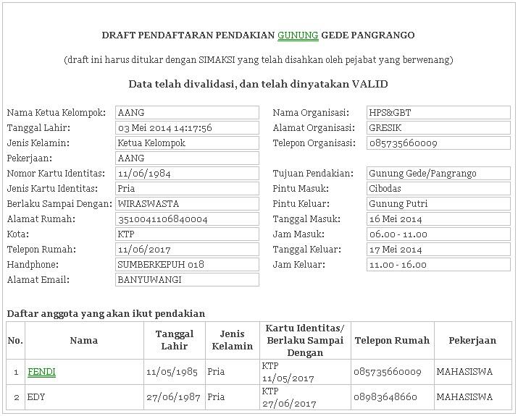Select the Alamat Rumah field showing 3510041106840004
518x416 pixels.
[187, 218]
